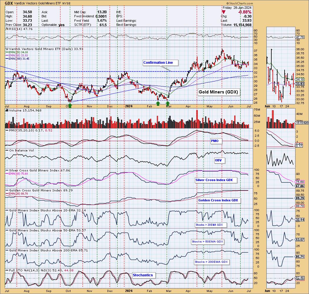Image resolution: width=309 pixels, height=294 pixels.
Task: Click the Friday 28-Jun-2024 date
Action: coord(237,8)
